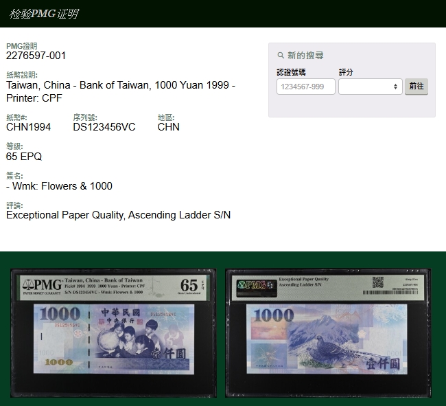Open the 評分 grade dropdown
The height and width of the screenshot is (406, 446).
point(370,87)
